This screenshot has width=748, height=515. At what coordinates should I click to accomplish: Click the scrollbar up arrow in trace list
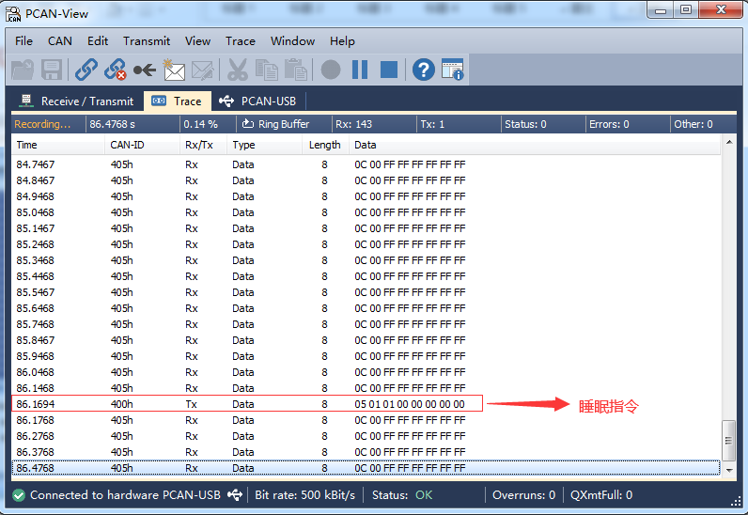pyautogui.click(x=728, y=144)
